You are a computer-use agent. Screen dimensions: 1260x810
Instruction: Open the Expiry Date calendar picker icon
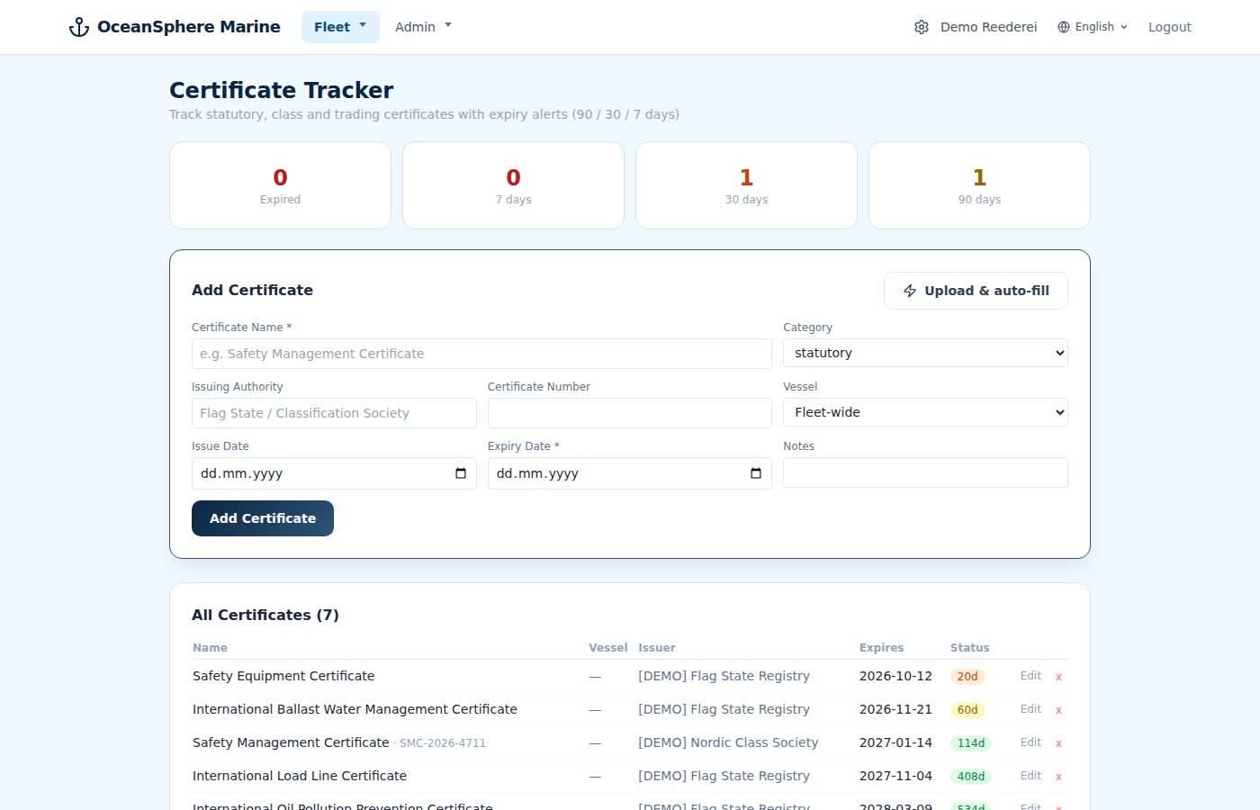(756, 473)
